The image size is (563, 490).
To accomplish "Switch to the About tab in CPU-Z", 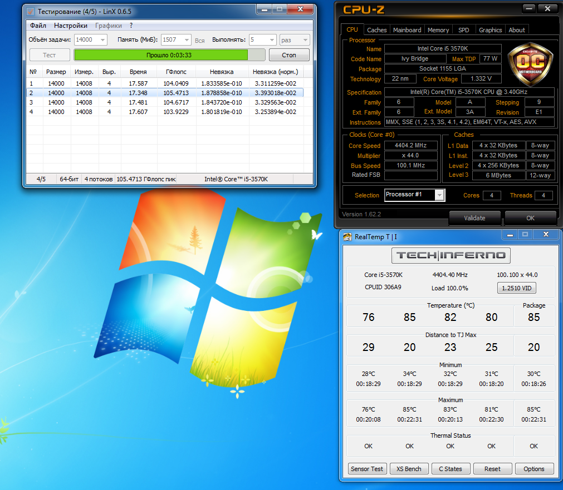I will 517,30.
